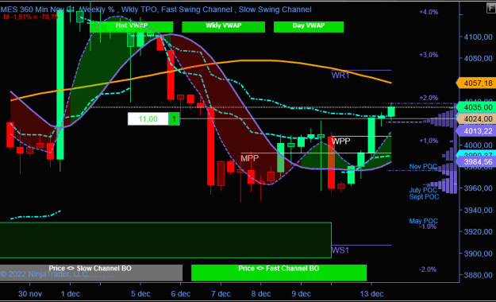Image resolution: width=496 pixels, height=302 pixels.
Task: Click the +4.0% weekly percent label
Action: click(429, 12)
